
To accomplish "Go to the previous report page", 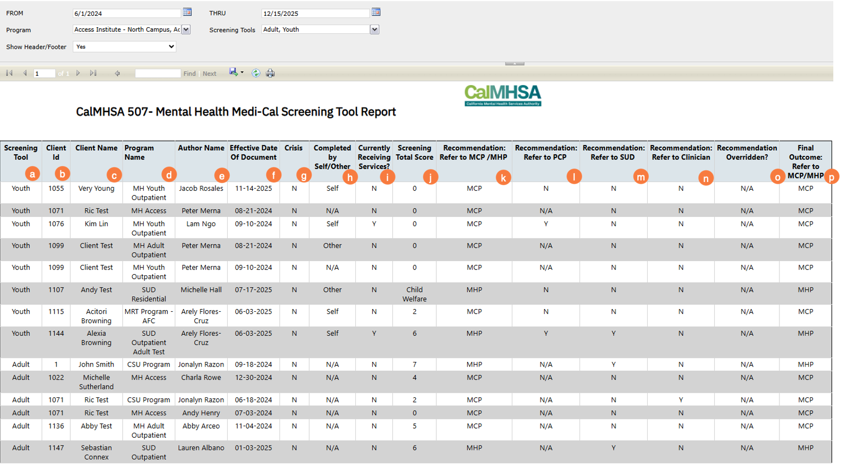I will coord(25,73).
